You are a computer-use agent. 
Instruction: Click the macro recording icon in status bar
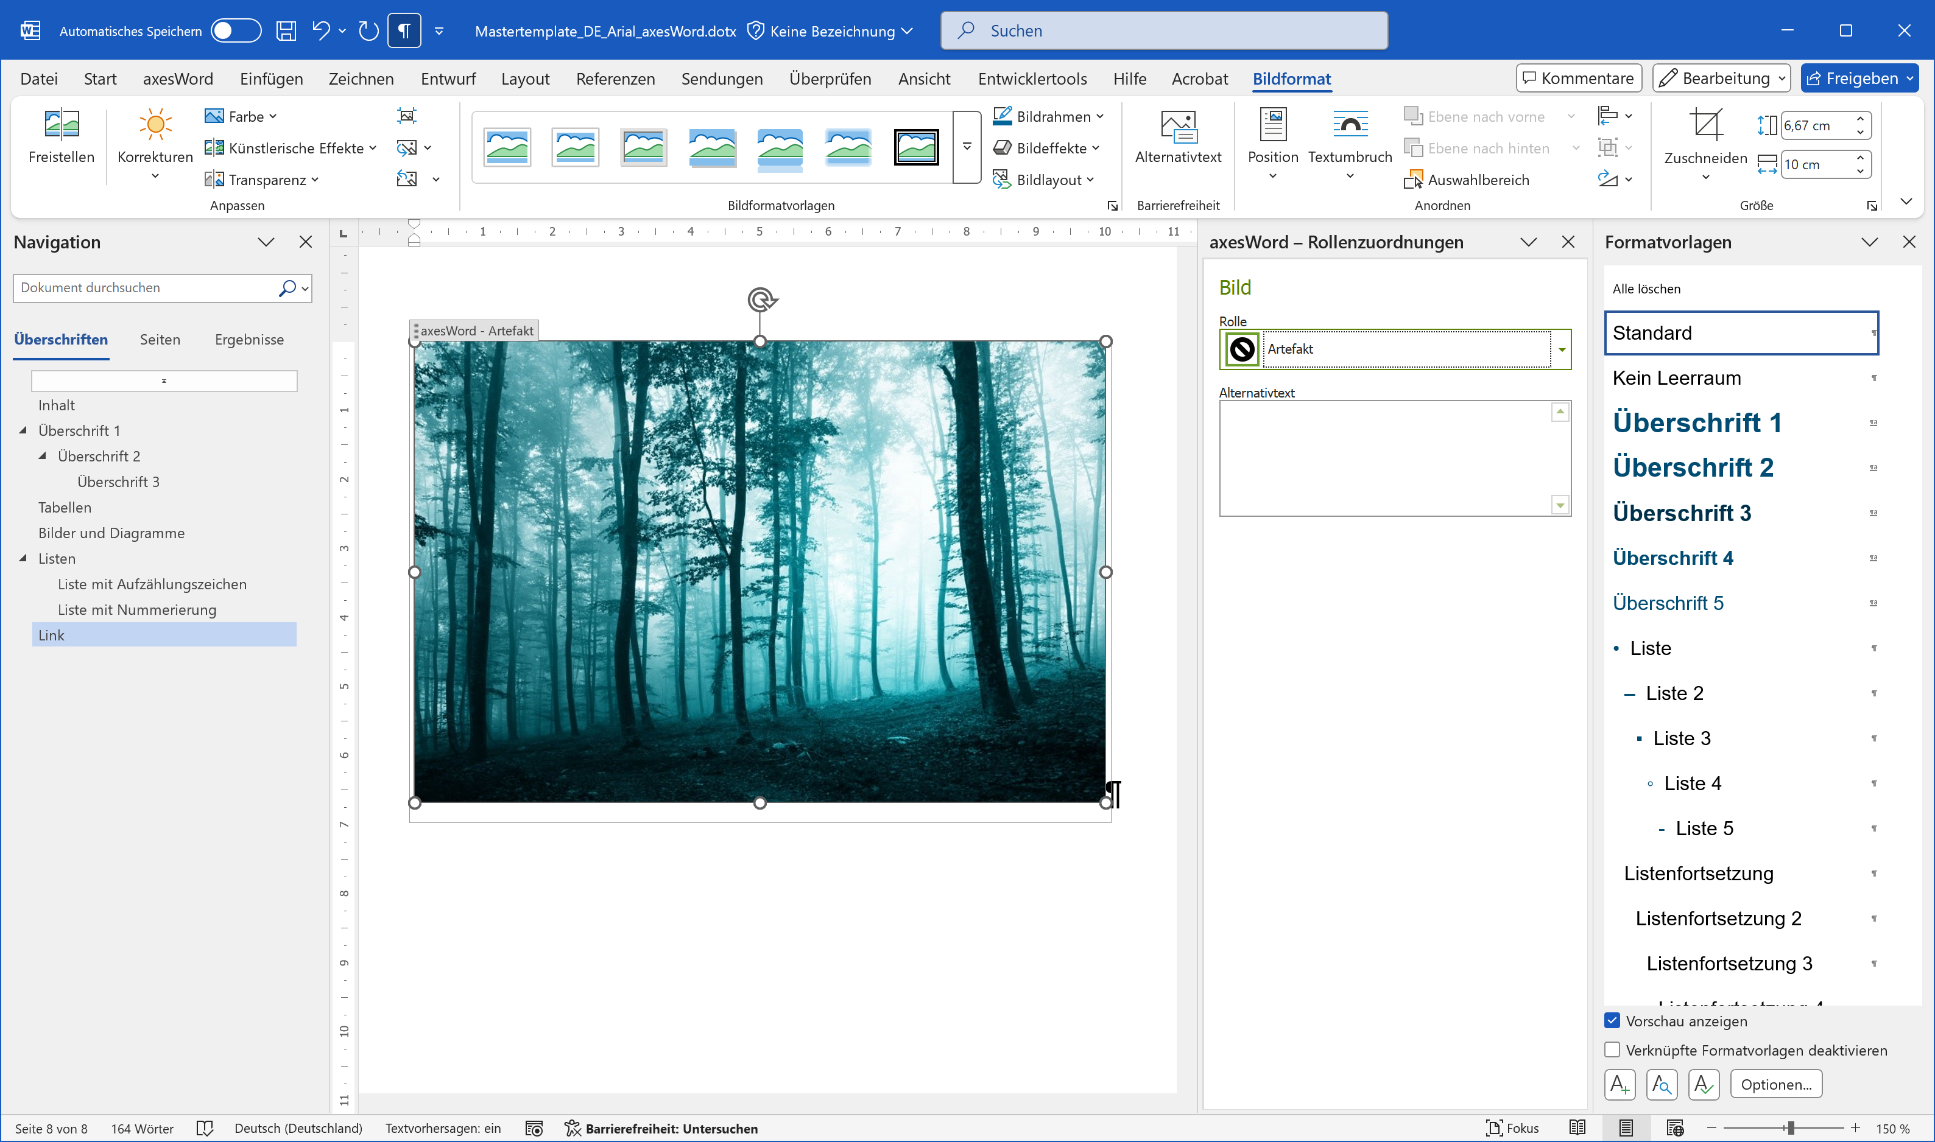click(x=534, y=1128)
